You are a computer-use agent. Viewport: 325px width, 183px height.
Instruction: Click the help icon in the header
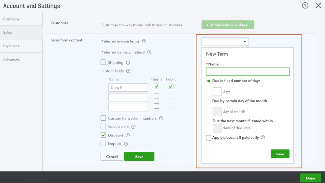[x=305, y=5]
